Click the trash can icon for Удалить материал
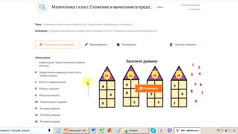238x134 pixels. tap(171, 45)
